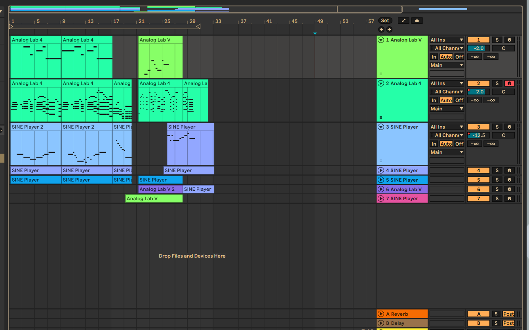Toggle Automation Mode icon beside the Set button
Screen dimensions: 529x330
(x=403, y=21)
